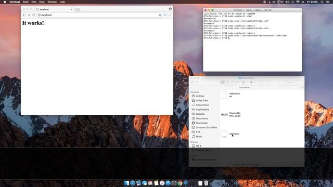Open the Edit menu
The height and width of the screenshot is (187, 333).
(x=34, y=2)
